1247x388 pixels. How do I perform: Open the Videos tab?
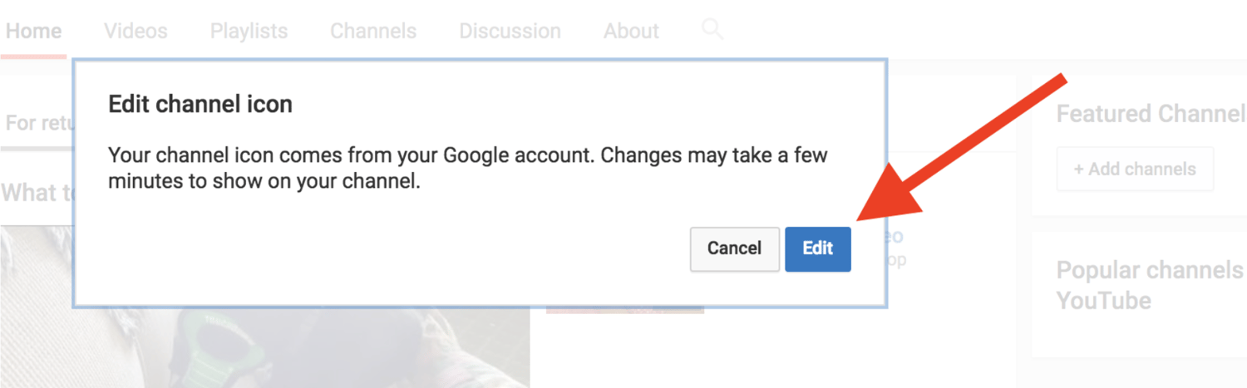(136, 32)
